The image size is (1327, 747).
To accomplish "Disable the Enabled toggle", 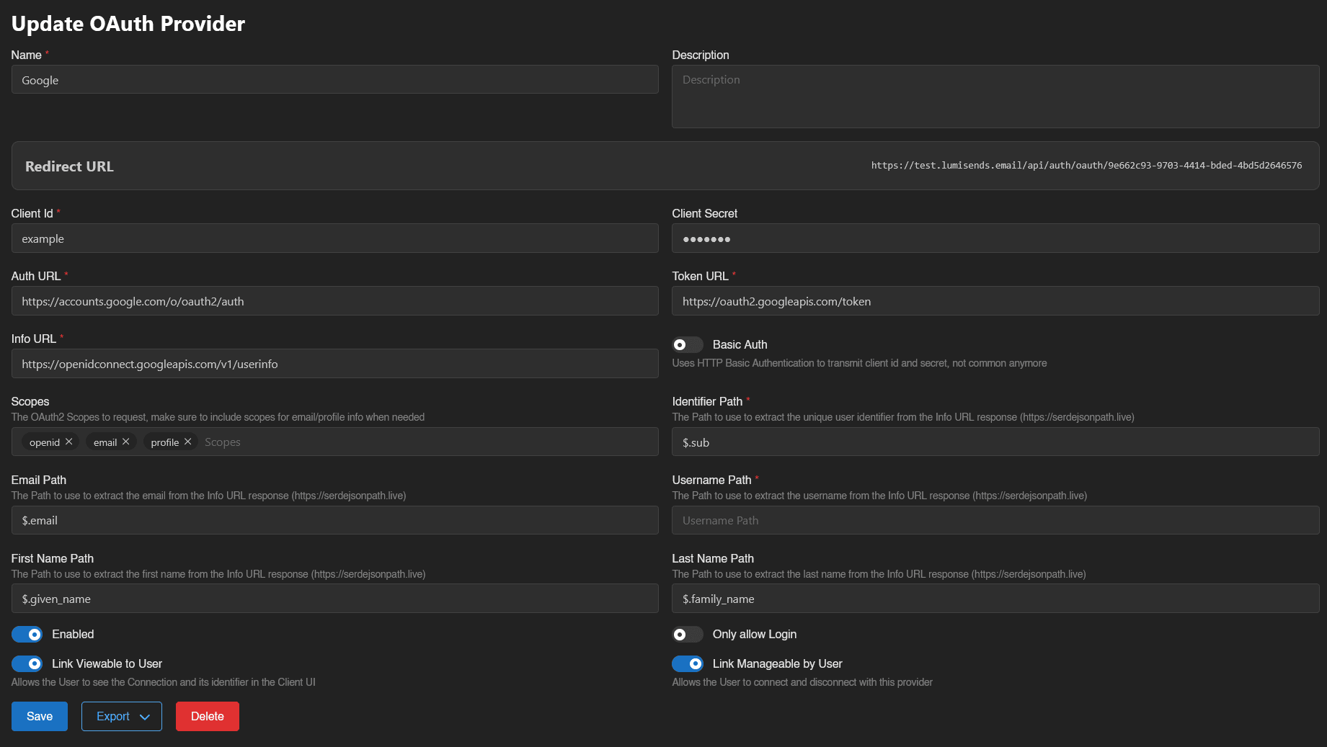I will 27,634.
